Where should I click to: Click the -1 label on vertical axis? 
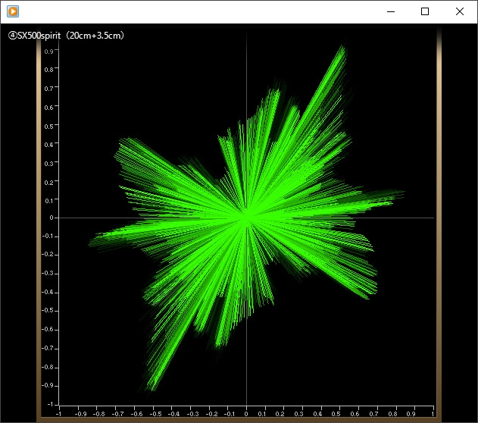(50, 404)
